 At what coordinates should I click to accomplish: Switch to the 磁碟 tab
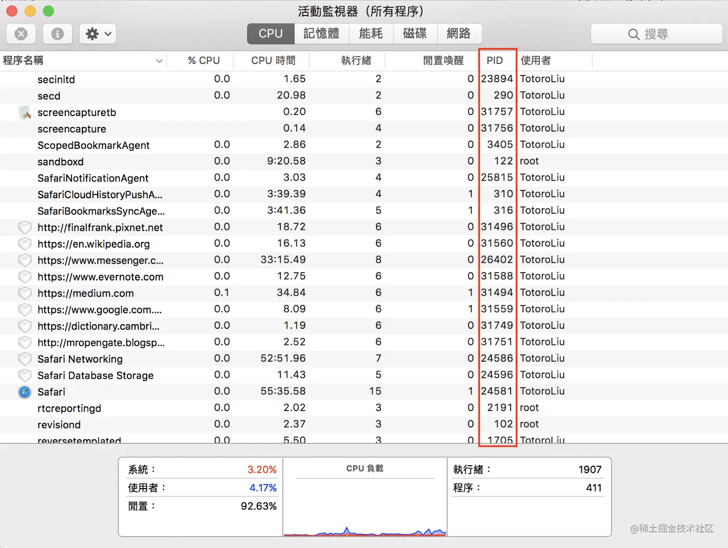415,34
